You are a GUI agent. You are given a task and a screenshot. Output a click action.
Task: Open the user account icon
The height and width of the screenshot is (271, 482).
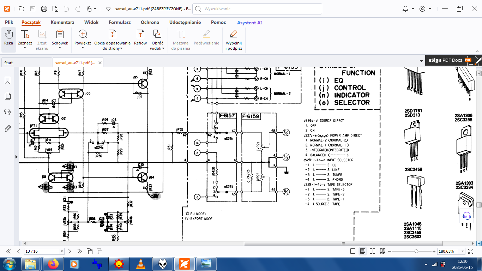[x=422, y=9]
